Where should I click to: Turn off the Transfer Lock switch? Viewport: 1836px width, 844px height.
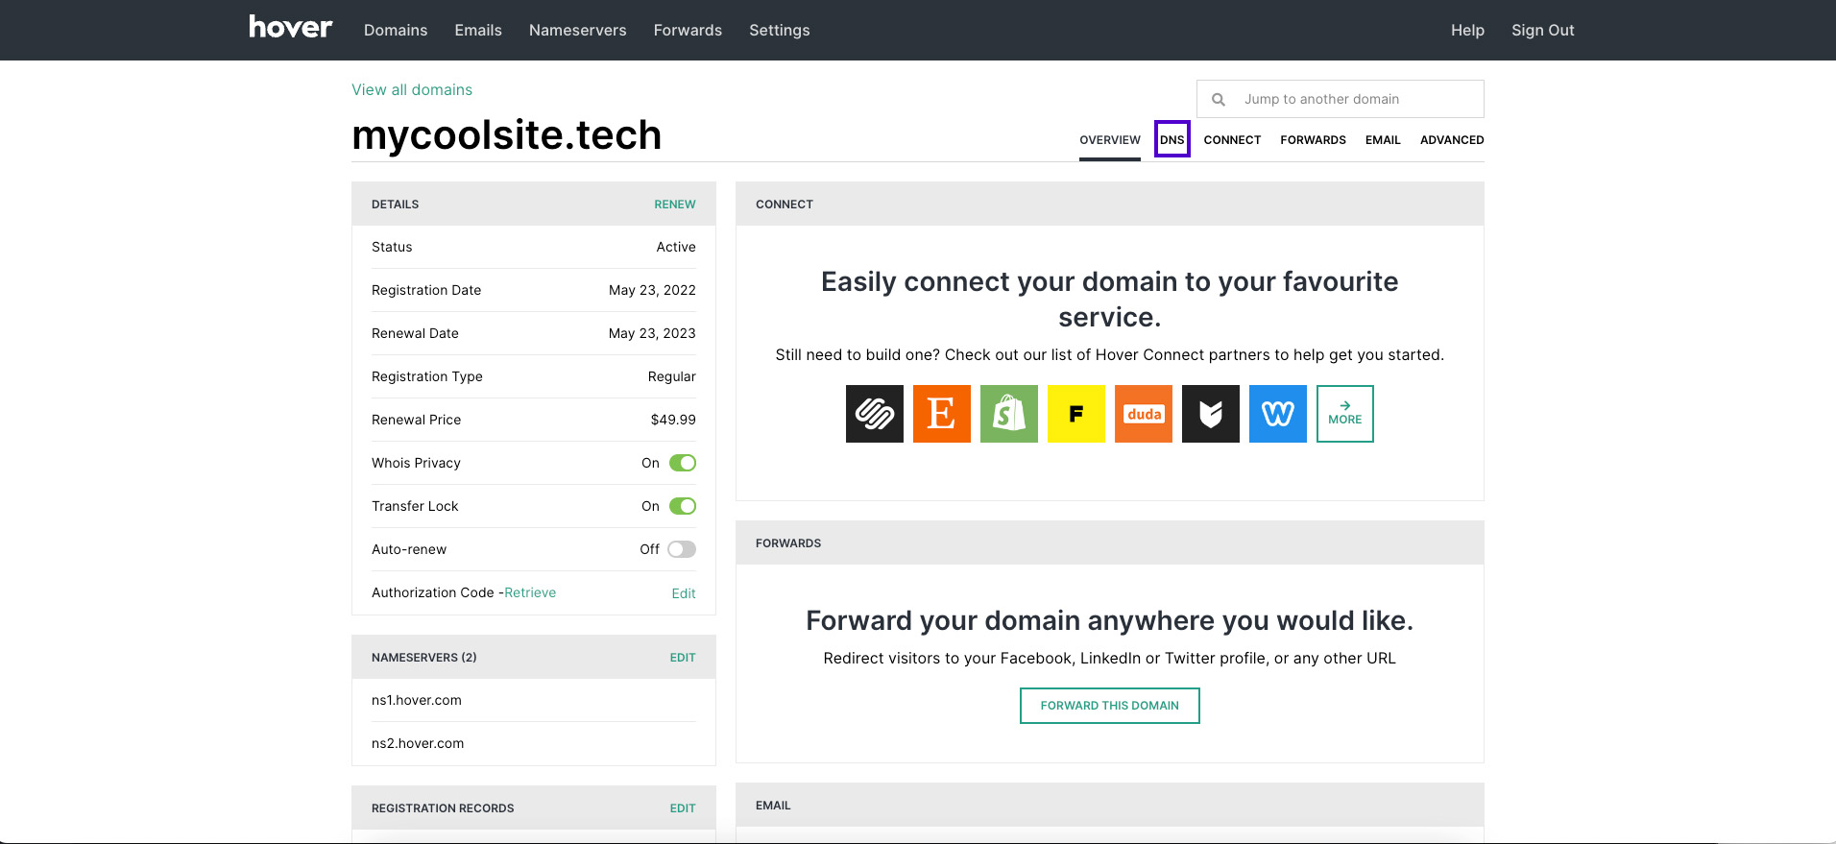tap(683, 506)
